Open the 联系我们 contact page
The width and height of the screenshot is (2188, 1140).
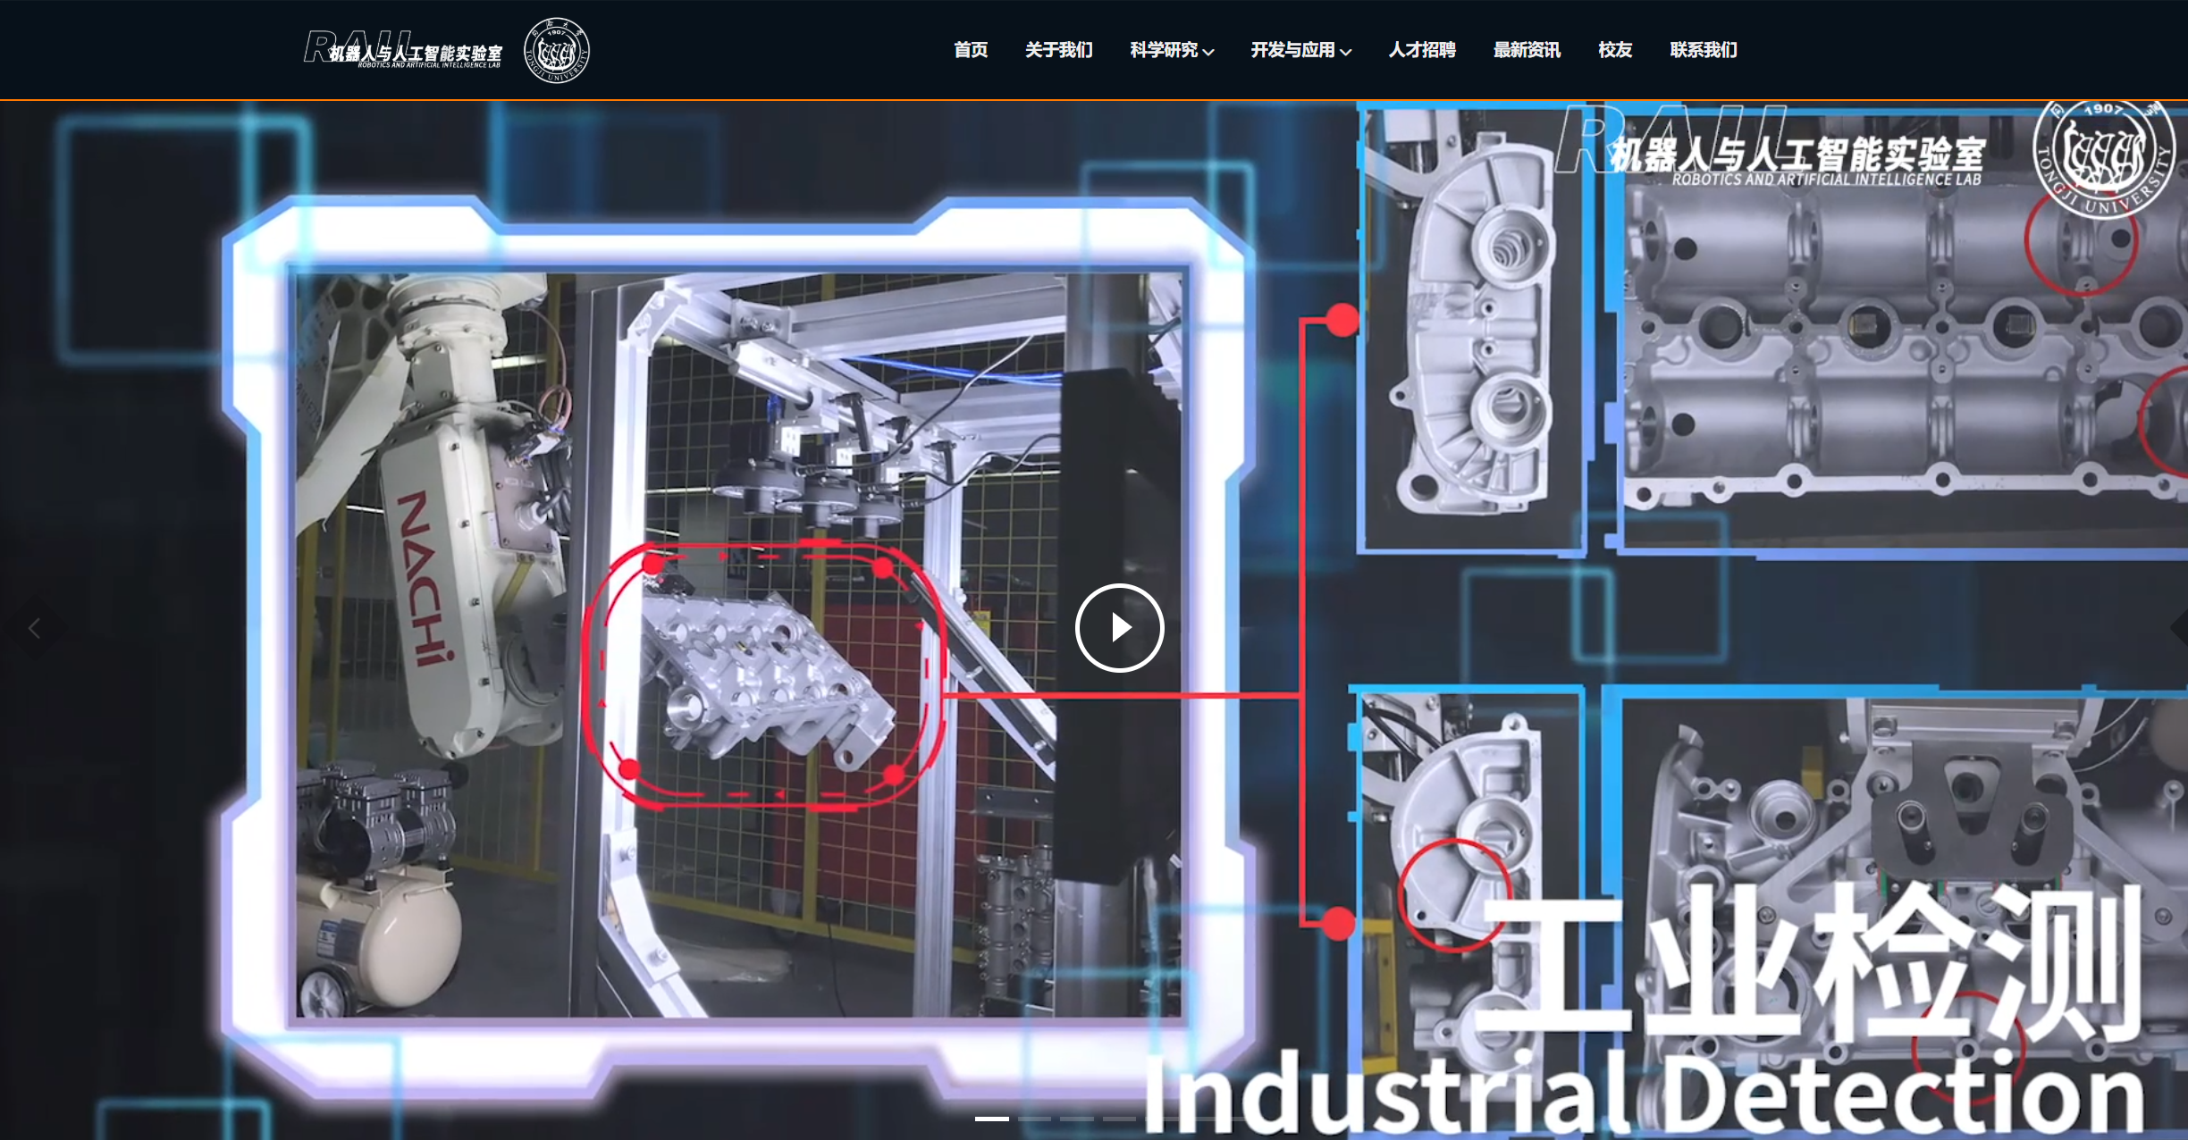[1704, 50]
